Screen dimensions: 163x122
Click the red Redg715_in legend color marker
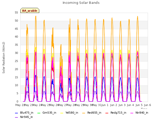point(107,113)
